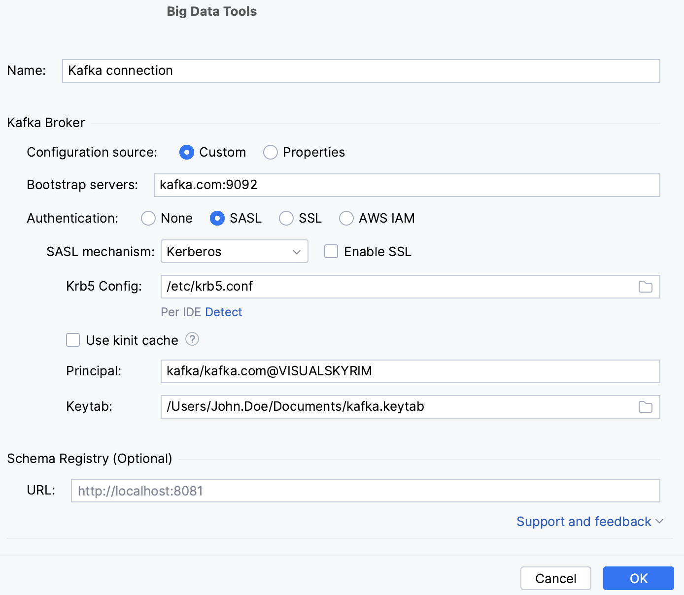Click the kinit cache help icon
The image size is (684, 595).
[192, 339]
